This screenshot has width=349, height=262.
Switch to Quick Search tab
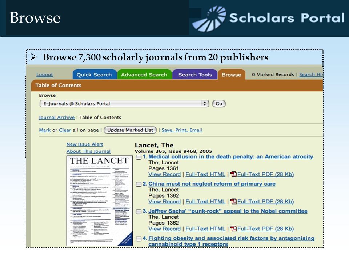click(95, 75)
